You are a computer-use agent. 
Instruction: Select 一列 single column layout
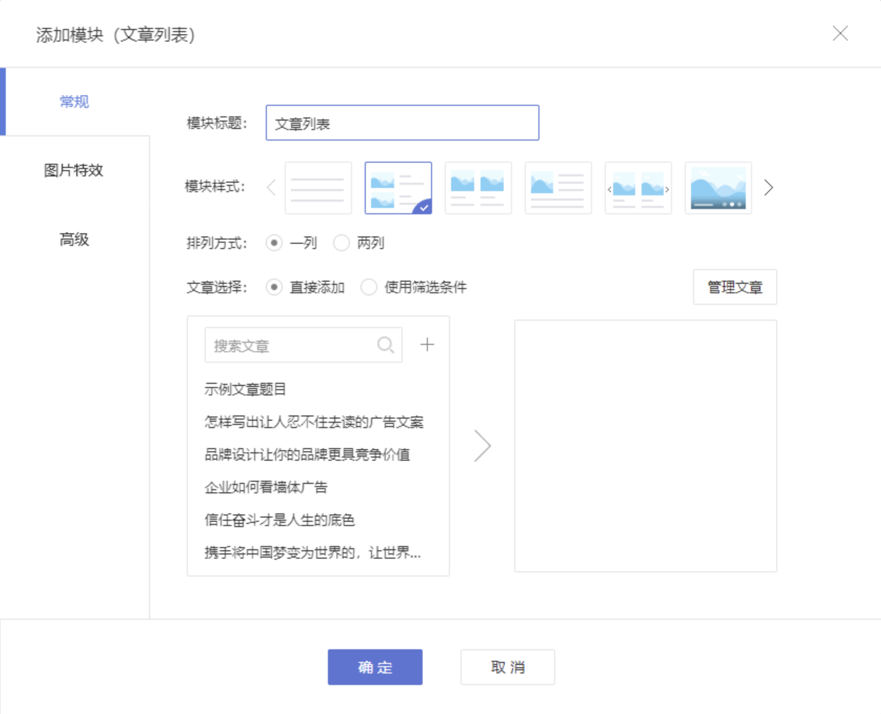click(274, 243)
